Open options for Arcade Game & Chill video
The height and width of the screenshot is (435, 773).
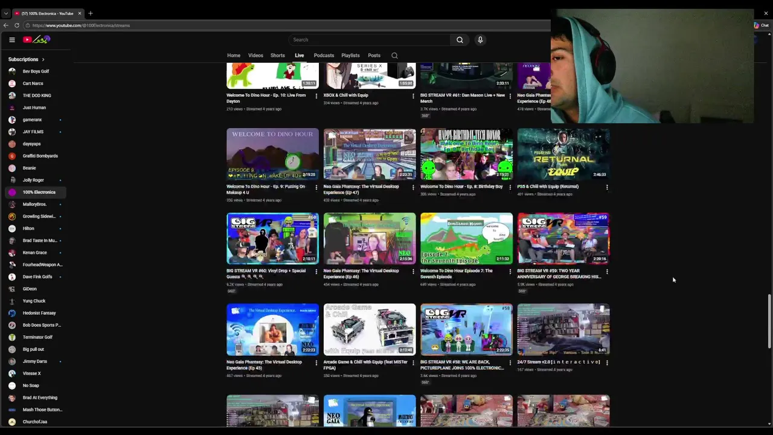pyautogui.click(x=413, y=363)
